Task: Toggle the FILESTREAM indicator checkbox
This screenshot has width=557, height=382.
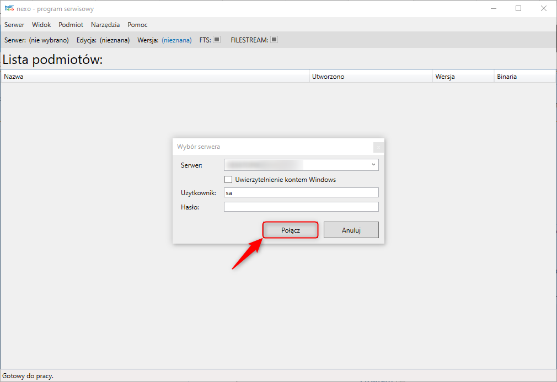Action: coord(274,39)
